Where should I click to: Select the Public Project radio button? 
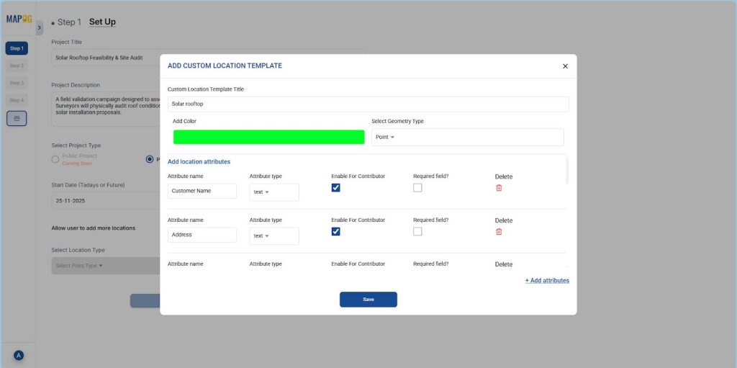pyautogui.click(x=55, y=159)
